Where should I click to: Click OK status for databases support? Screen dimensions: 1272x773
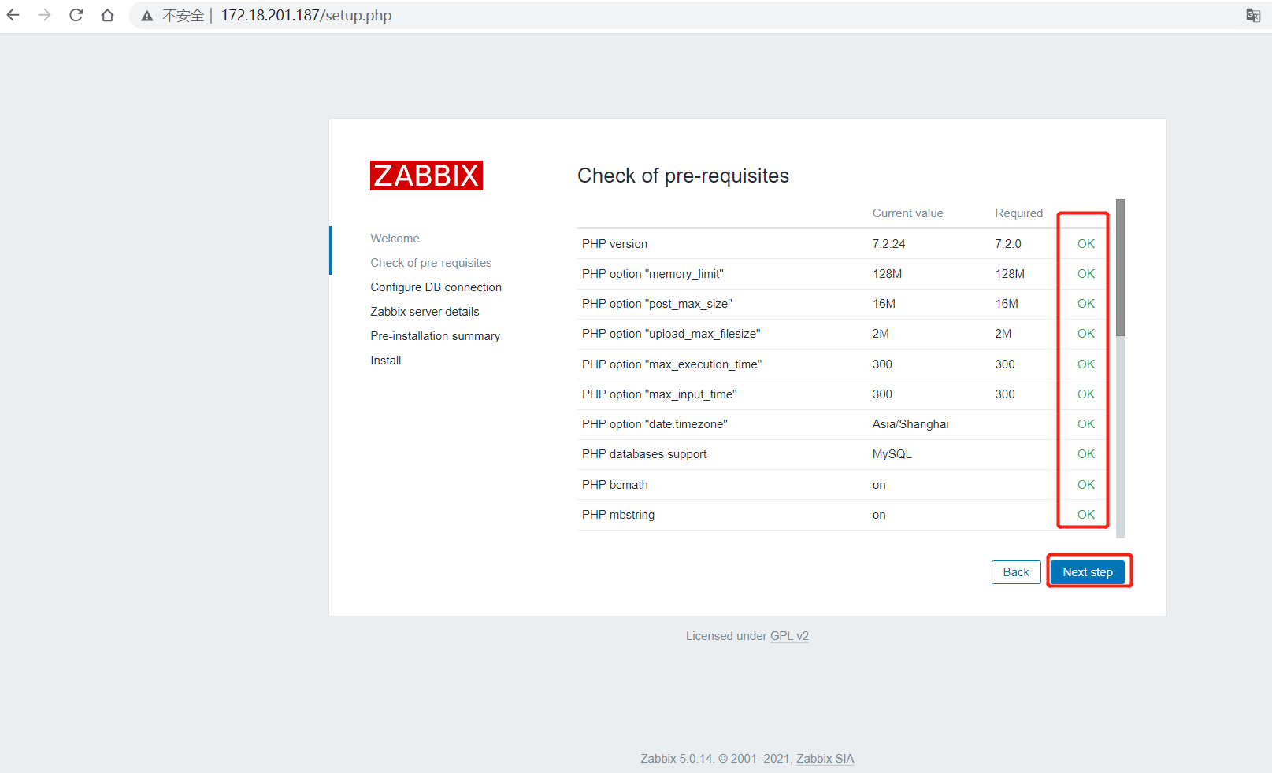(1086, 454)
